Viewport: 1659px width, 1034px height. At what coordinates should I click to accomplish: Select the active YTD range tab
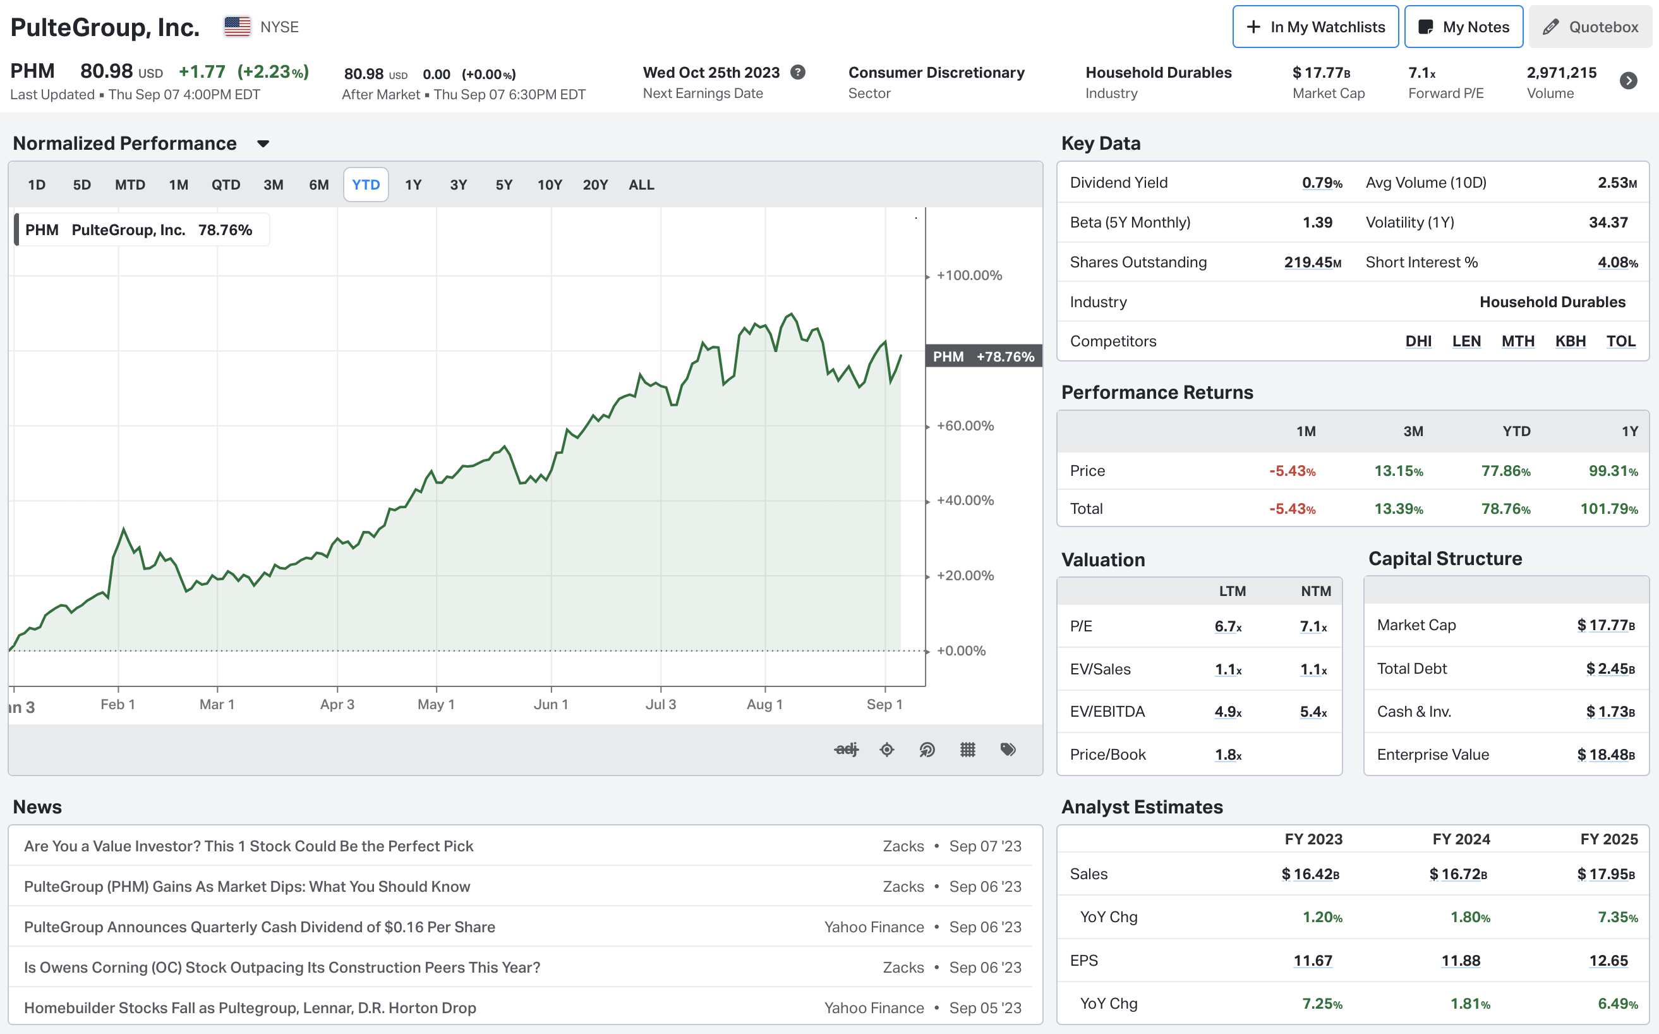click(x=366, y=185)
